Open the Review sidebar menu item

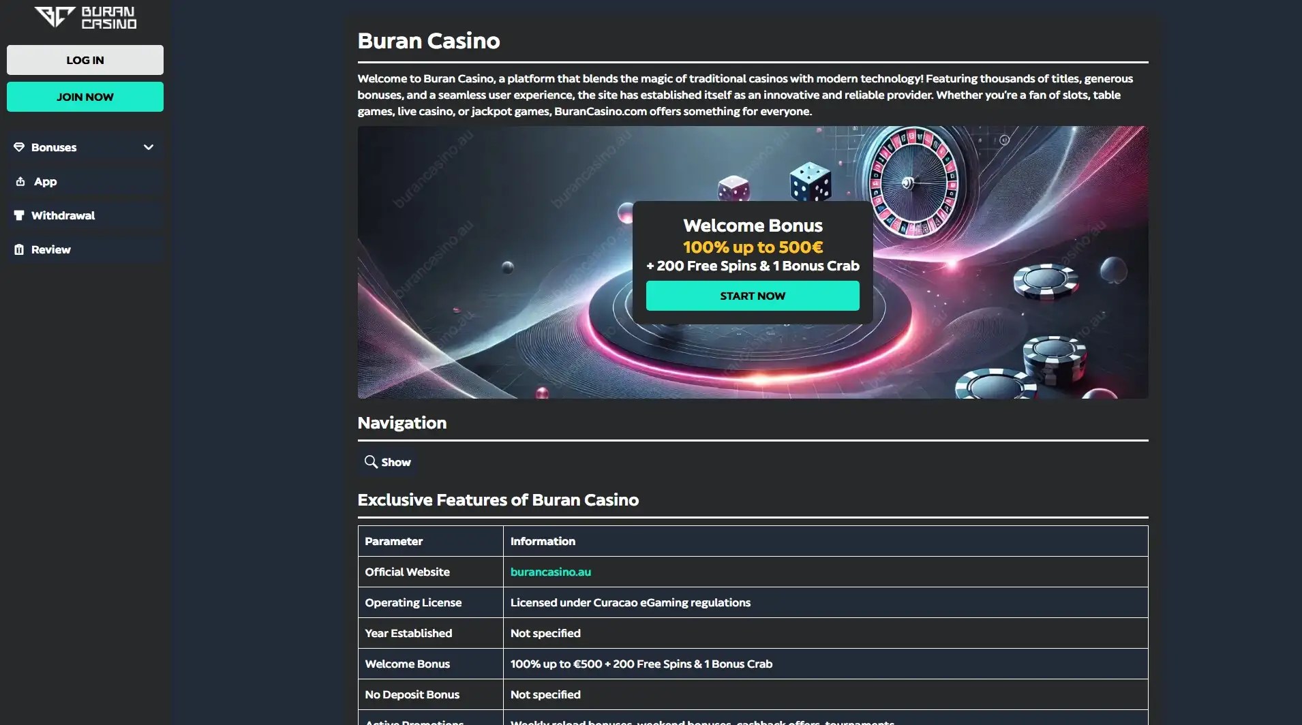(x=85, y=249)
